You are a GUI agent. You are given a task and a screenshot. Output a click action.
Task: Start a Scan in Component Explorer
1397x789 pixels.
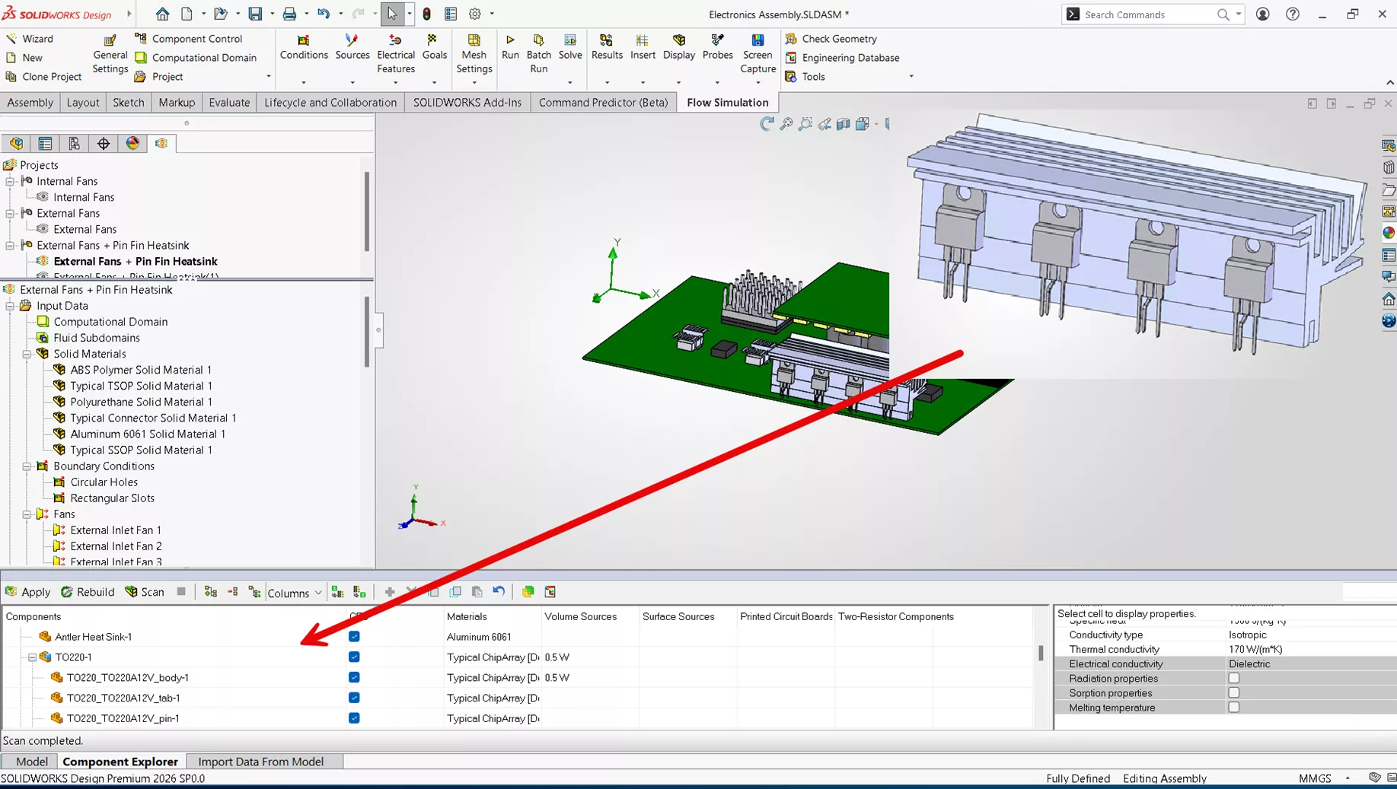click(145, 591)
